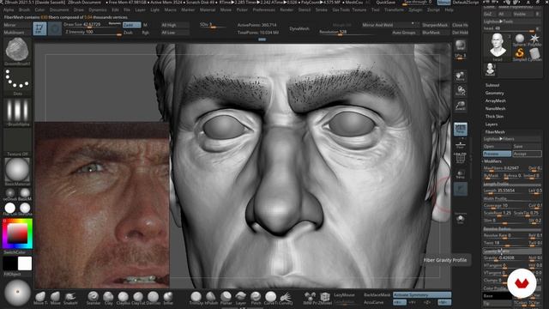
Task: Select the hPolish brush
Action: tap(211, 298)
